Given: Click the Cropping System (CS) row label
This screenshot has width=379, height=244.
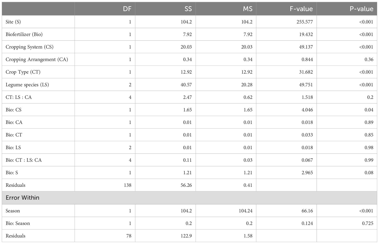Looking at the screenshot, I should (x=30, y=47).
